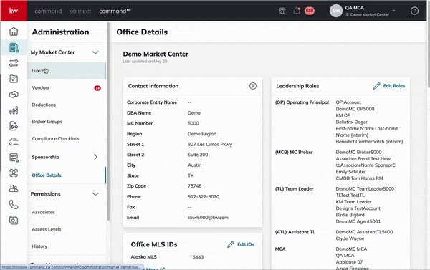
Task: Click the Demo Market Center heading
Action: [x=156, y=54]
